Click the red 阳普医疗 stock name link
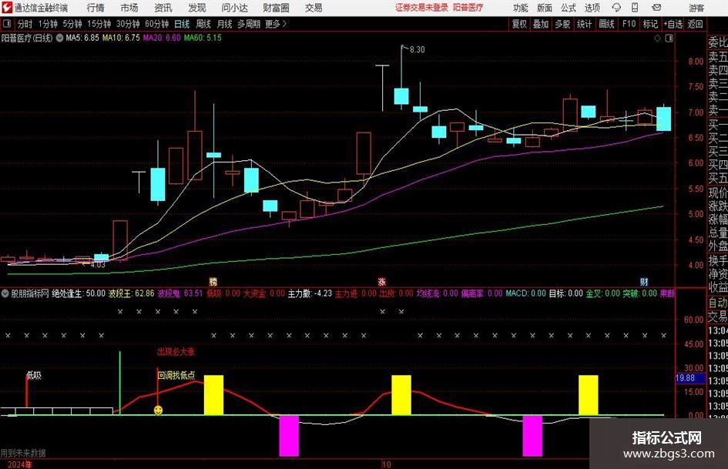The height and width of the screenshot is (469, 728). tap(468, 8)
